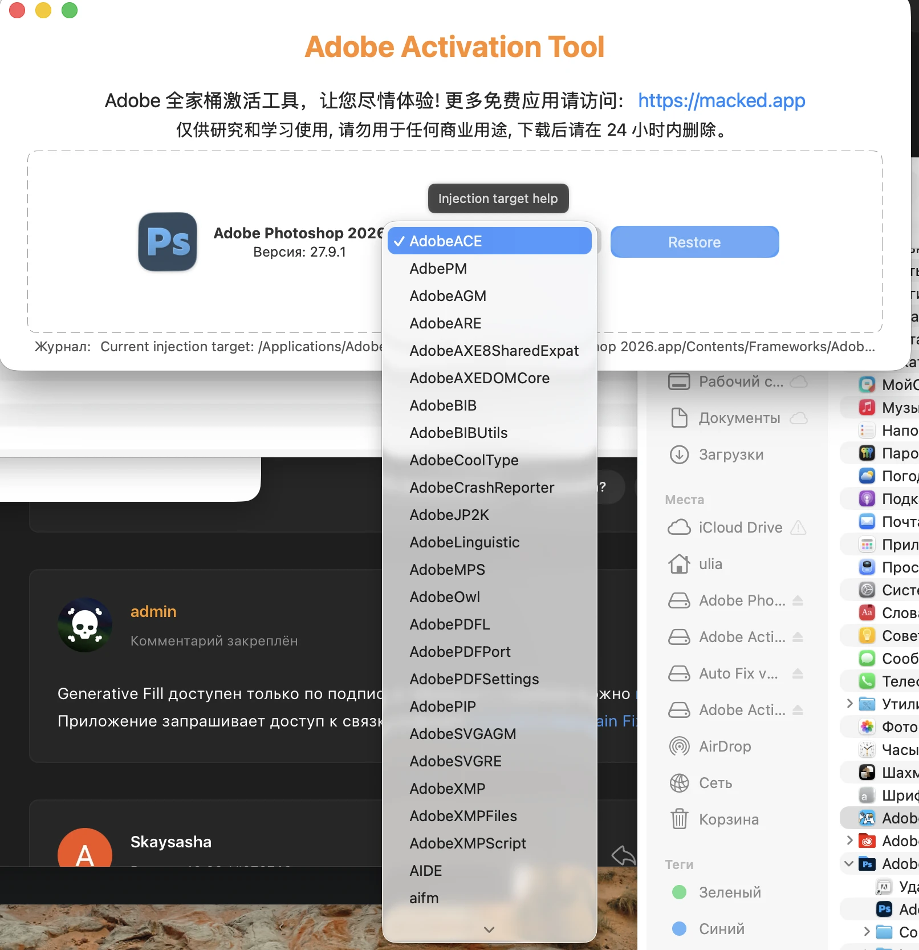919x950 pixels.
Task: Click the Photoshop Ps icon in Activation Tool
Action: click(x=168, y=241)
